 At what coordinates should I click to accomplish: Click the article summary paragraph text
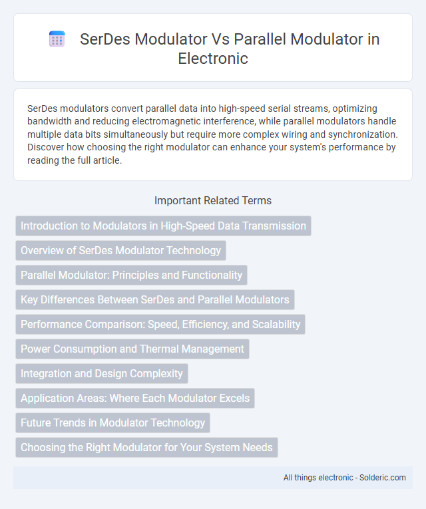(213, 134)
